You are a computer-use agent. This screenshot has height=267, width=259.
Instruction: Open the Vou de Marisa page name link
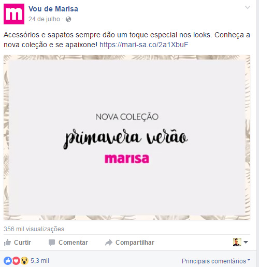(53, 9)
